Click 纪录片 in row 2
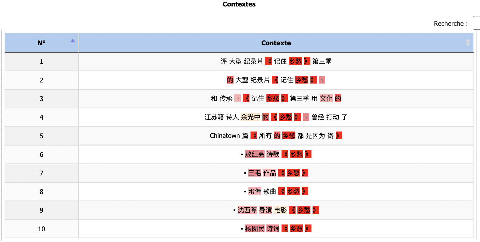The height and width of the screenshot is (242, 480). pos(260,80)
